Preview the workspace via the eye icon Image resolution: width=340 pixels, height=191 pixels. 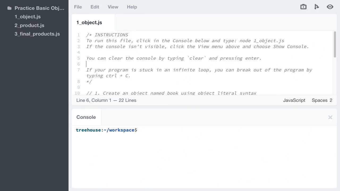(x=330, y=7)
